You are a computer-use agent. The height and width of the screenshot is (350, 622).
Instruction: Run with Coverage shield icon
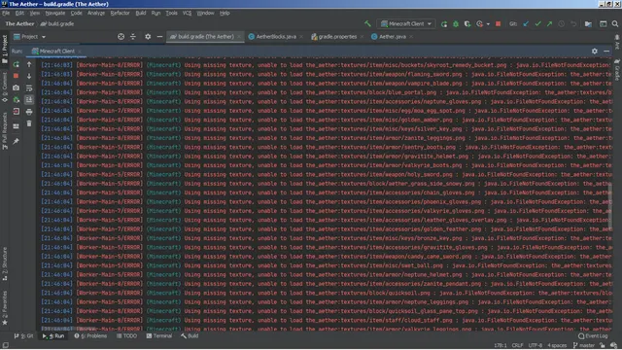pyautogui.click(x=467, y=24)
